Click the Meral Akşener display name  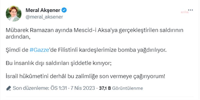[43, 10]
